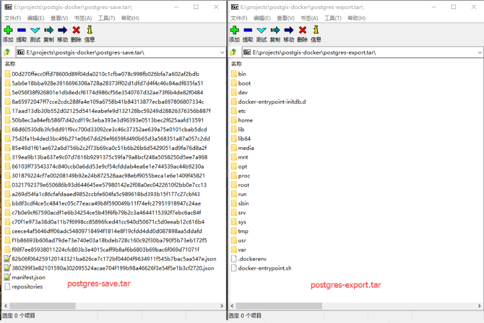Viewport: 484px width, 323px height.
Task: Click the green Add icon in left window
Action: coord(8,31)
